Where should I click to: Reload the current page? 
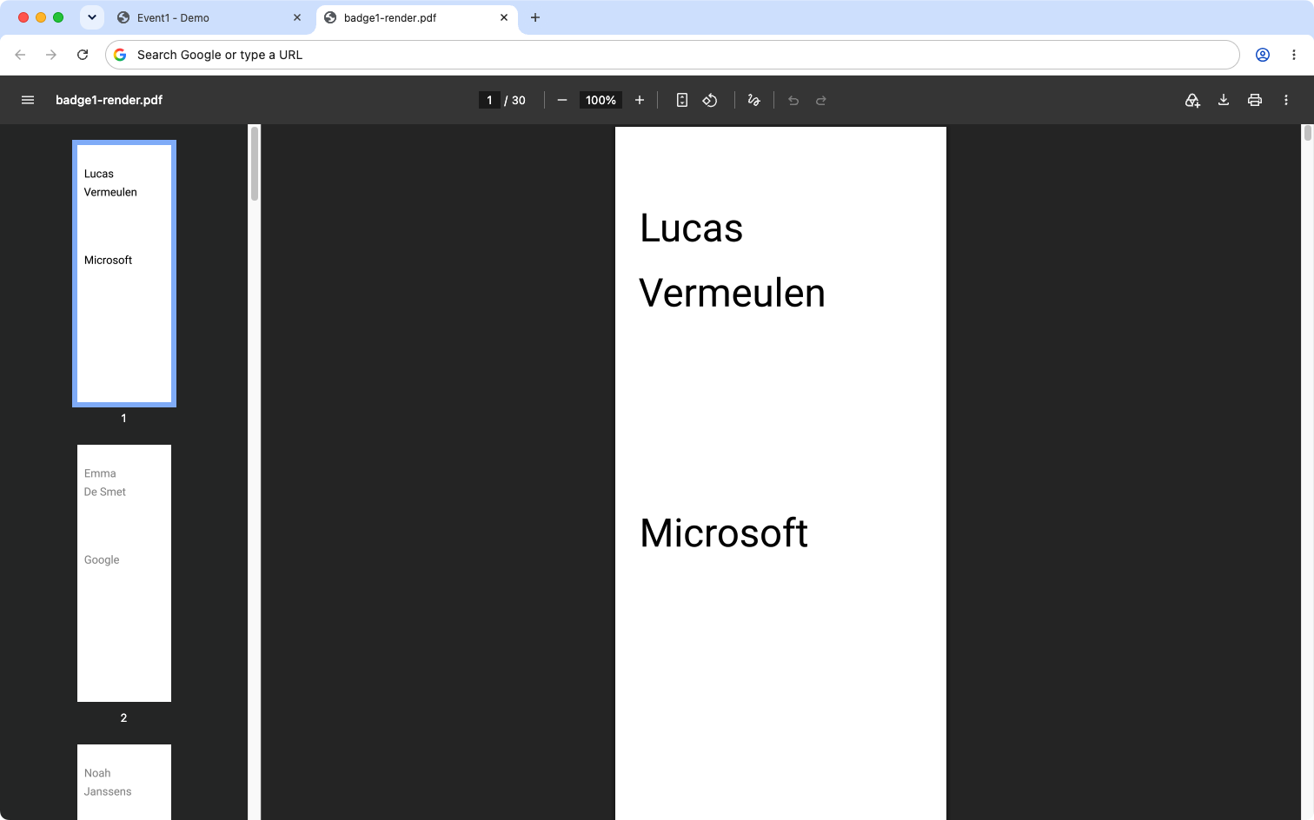click(83, 55)
